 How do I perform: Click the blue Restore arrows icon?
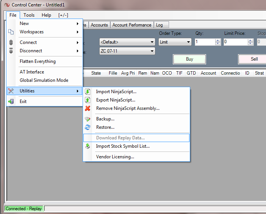pos(88,127)
